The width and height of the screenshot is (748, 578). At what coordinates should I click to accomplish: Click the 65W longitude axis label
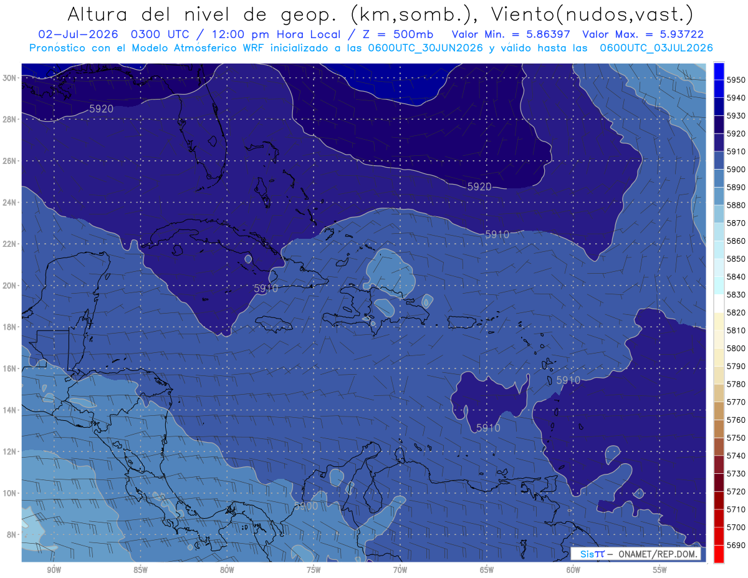[x=487, y=570]
